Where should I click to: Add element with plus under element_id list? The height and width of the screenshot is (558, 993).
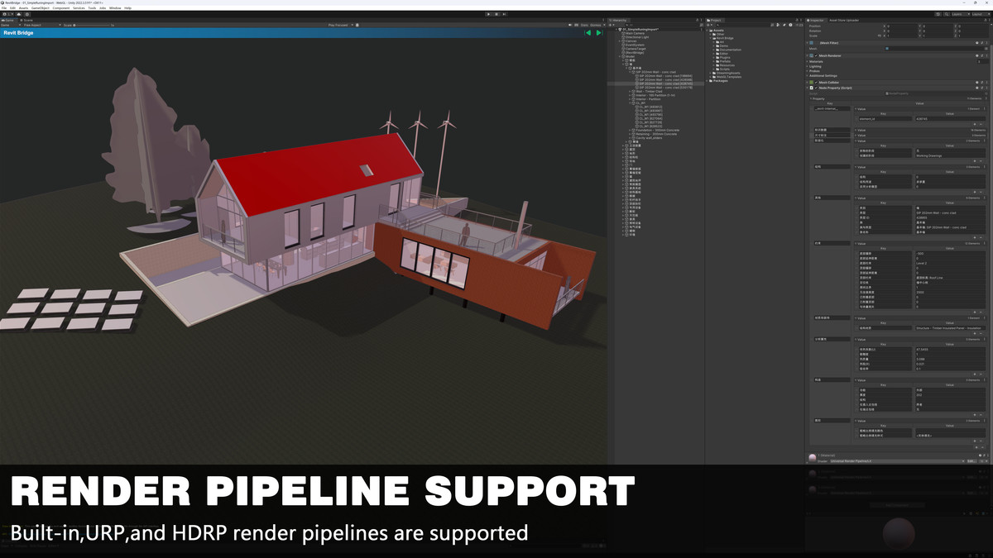(976, 123)
